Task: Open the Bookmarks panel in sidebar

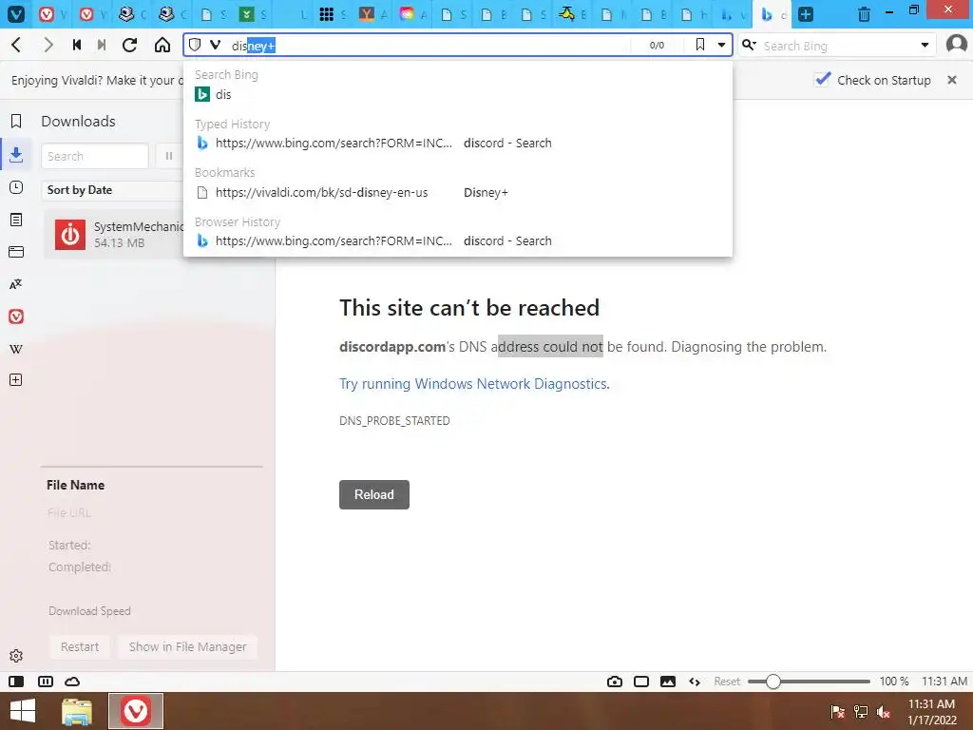Action: tap(16, 121)
